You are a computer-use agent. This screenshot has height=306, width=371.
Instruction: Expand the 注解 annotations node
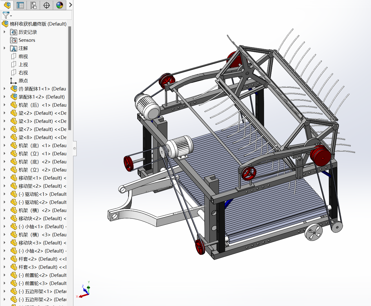pos(5,48)
